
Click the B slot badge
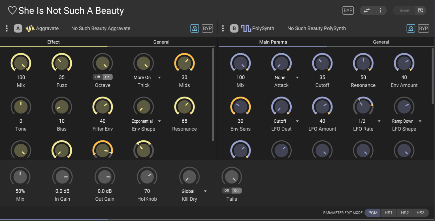[x=234, y=28]
